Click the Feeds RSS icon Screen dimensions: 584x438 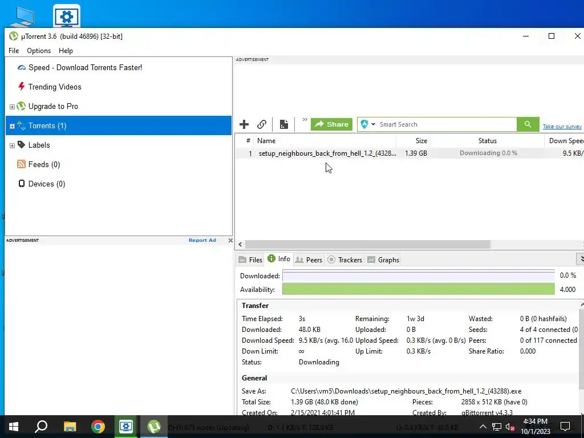point(22,164)
